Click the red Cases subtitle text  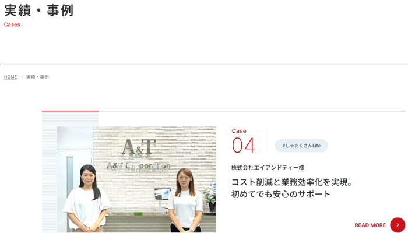(12, 24)
